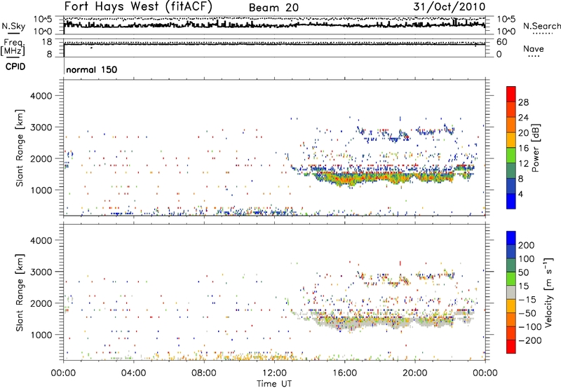Click the 'Time UT' axis title
561x388 pixels.
(x=274, y=384)
